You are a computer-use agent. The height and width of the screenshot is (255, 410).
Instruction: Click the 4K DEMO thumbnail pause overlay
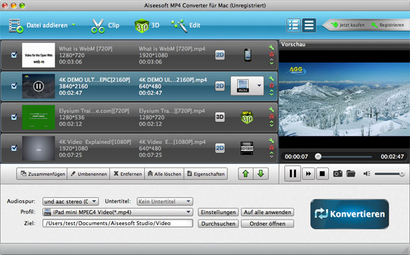click(38, 86)
